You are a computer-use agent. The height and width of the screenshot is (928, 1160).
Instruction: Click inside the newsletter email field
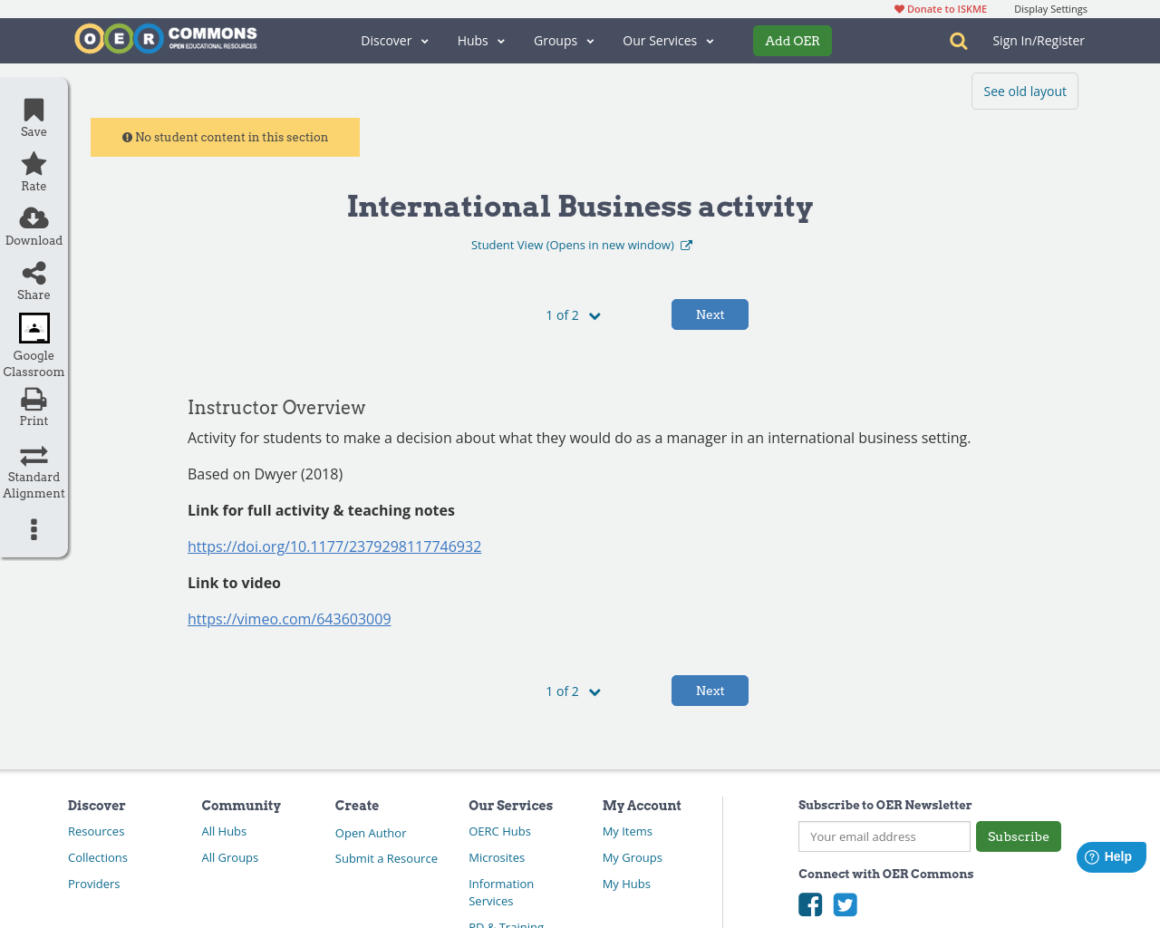884,836
